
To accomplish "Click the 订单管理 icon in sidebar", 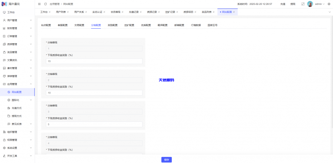I will pos(4,36).
